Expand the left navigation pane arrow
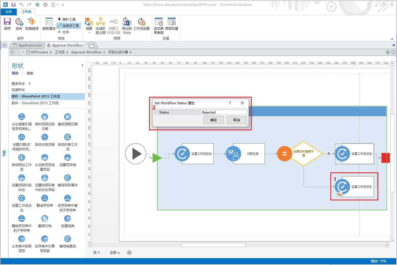 [4, 45]
